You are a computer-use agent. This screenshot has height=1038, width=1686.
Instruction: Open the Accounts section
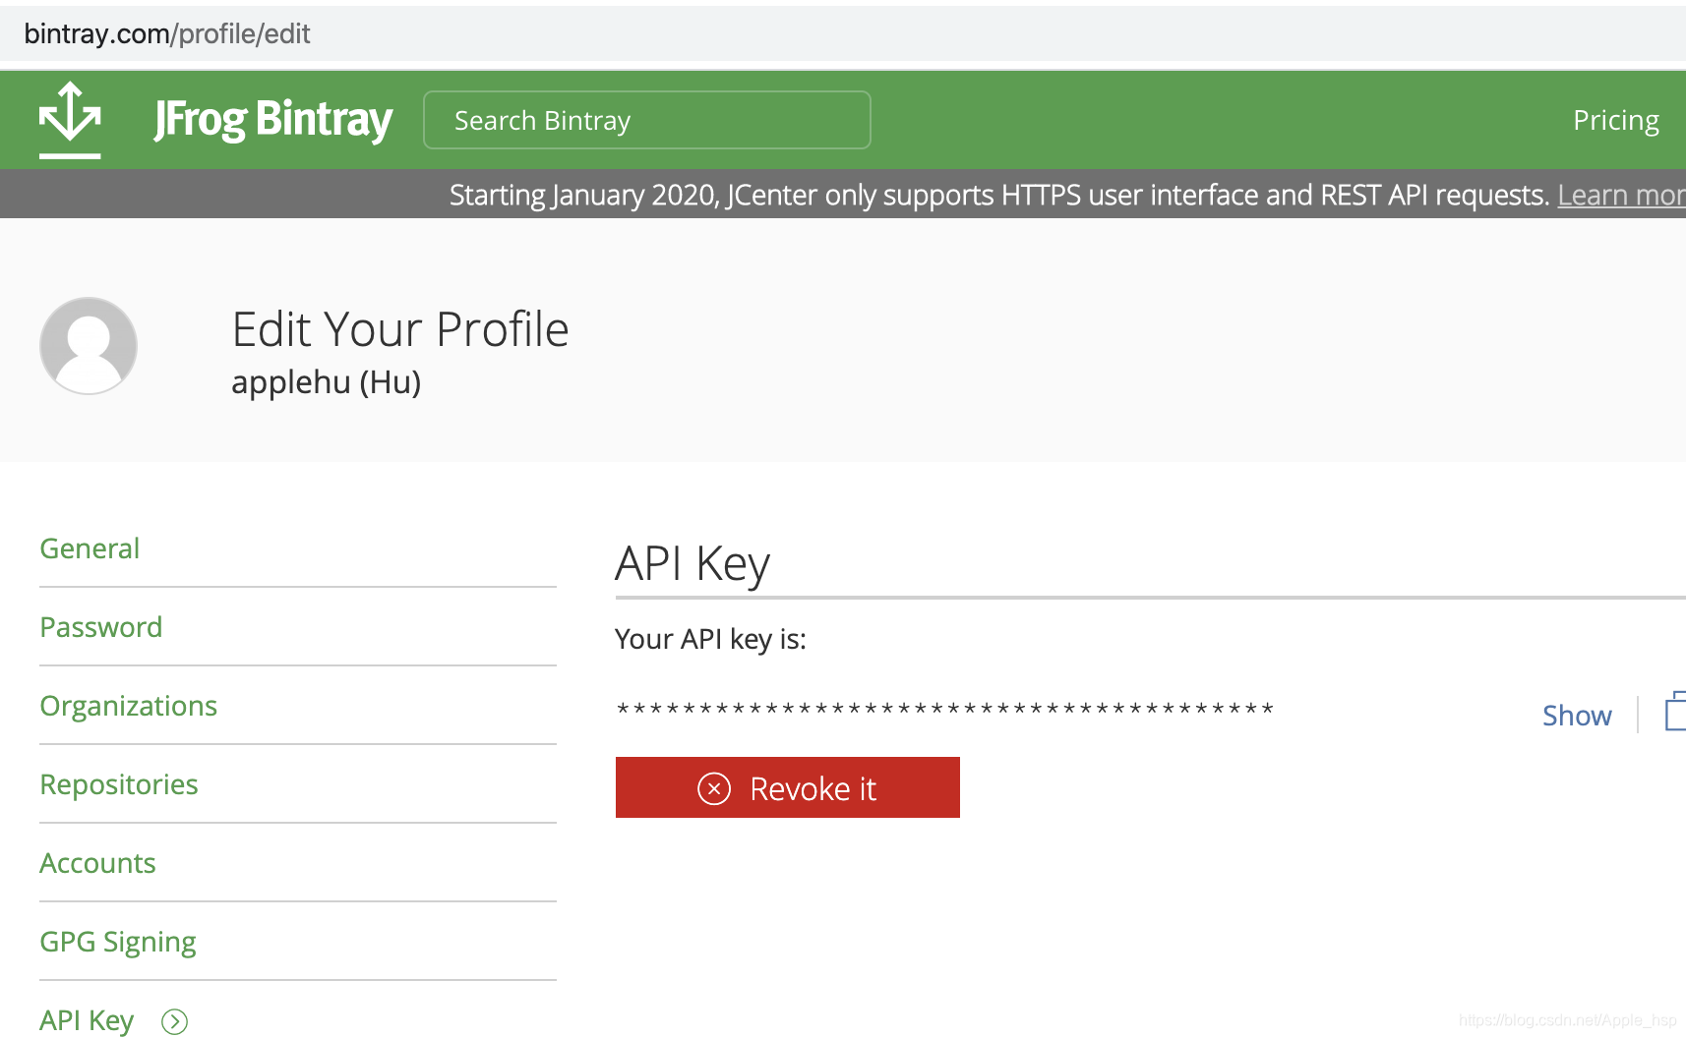coord(97,863)
